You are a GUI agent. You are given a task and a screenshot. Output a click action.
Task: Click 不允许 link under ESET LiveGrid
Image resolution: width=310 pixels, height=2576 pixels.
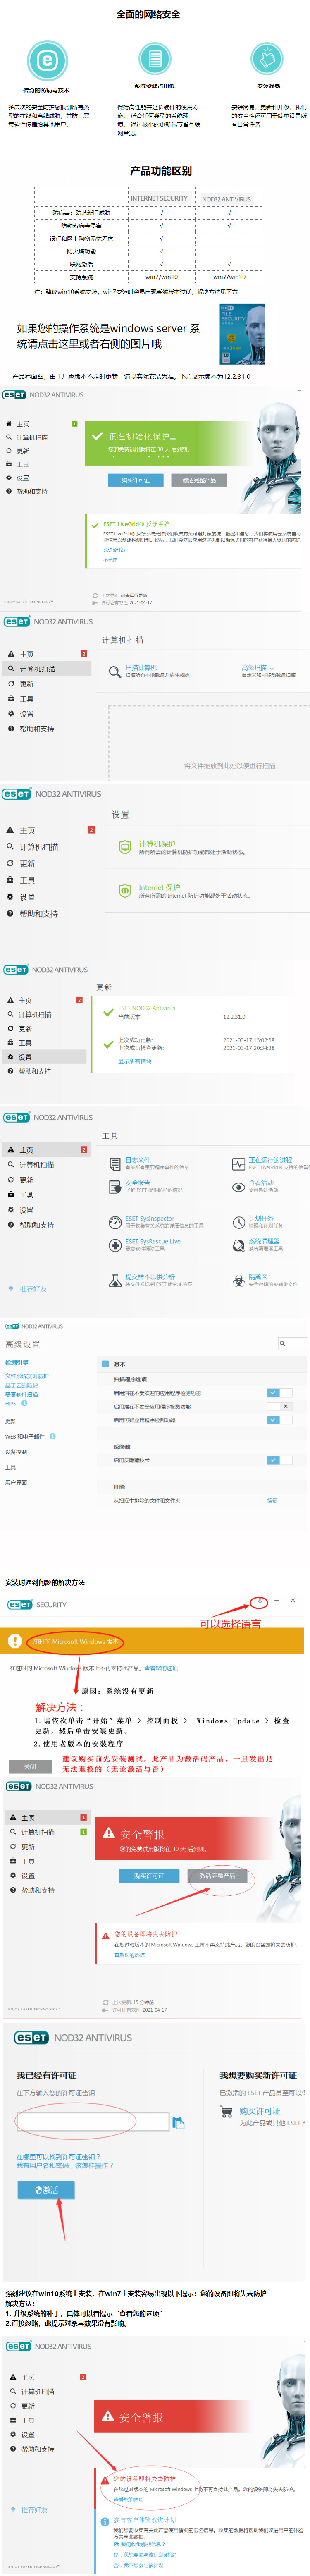tap(110, 559)
